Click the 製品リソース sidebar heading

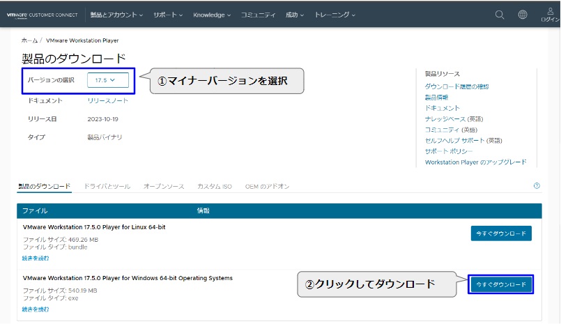443,74
